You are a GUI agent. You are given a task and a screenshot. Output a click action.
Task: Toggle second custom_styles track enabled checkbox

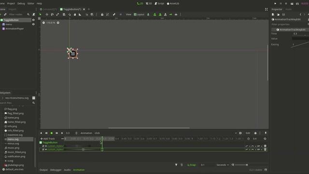[43, 149]
